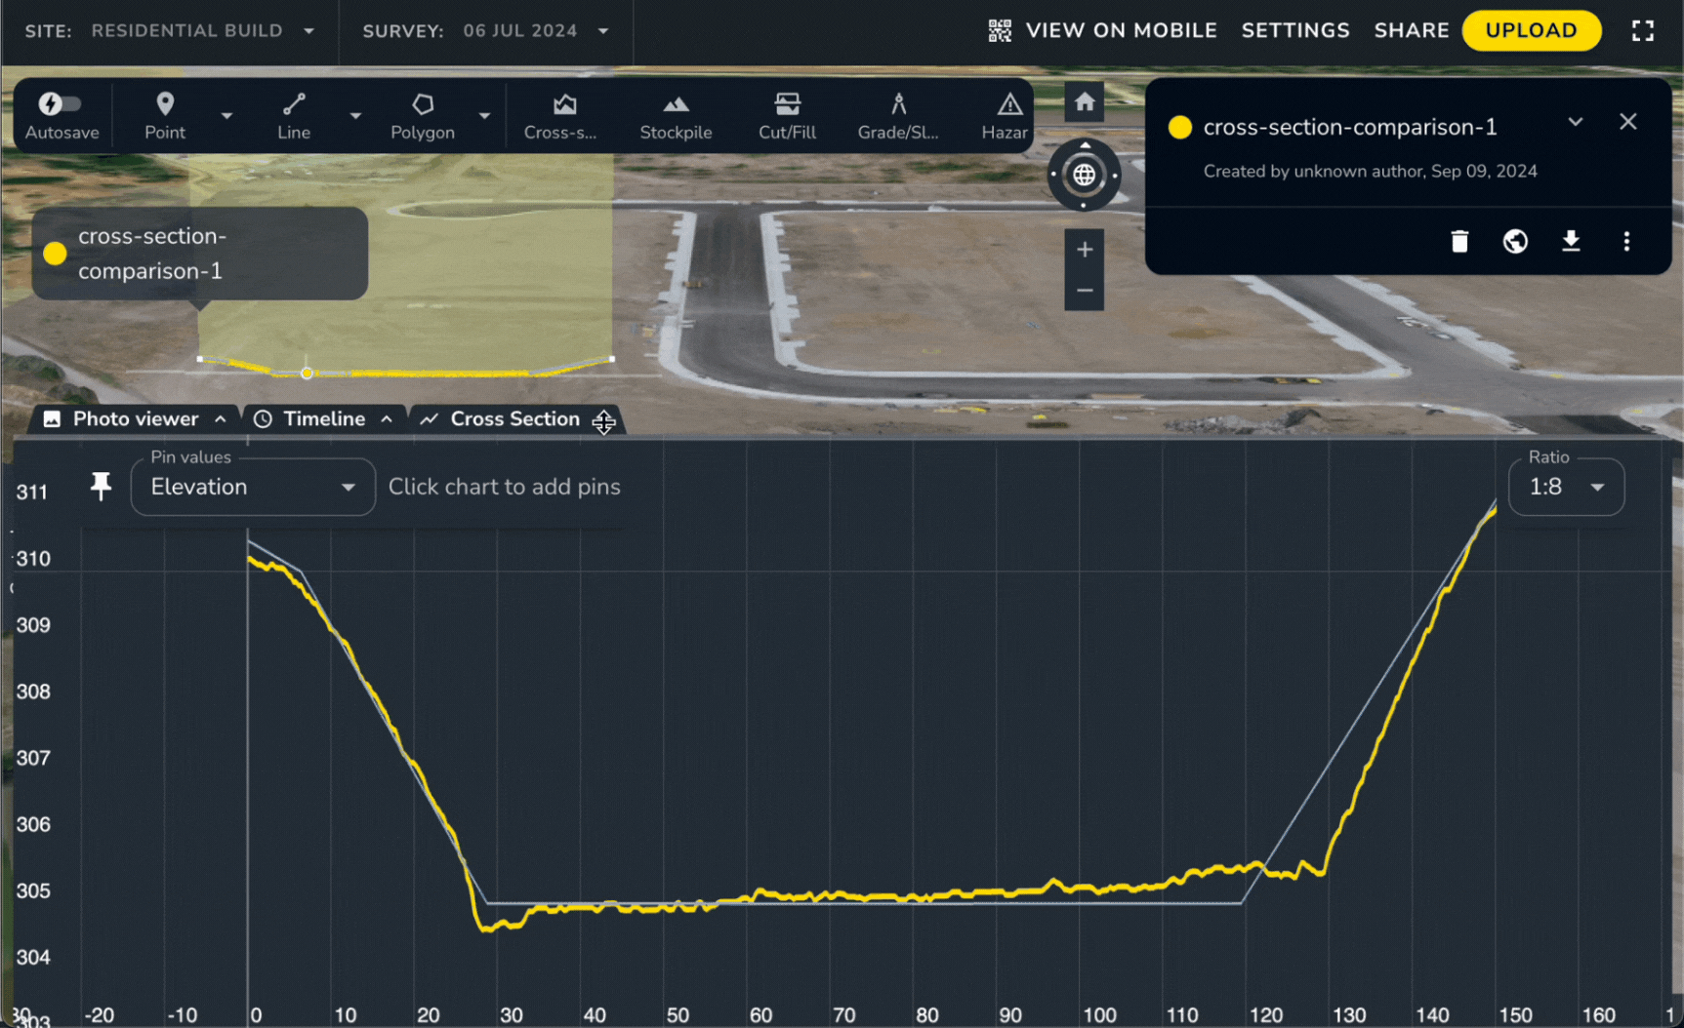
Task: Delete the cross-section with trash icon
Action: click(1458, 241)
